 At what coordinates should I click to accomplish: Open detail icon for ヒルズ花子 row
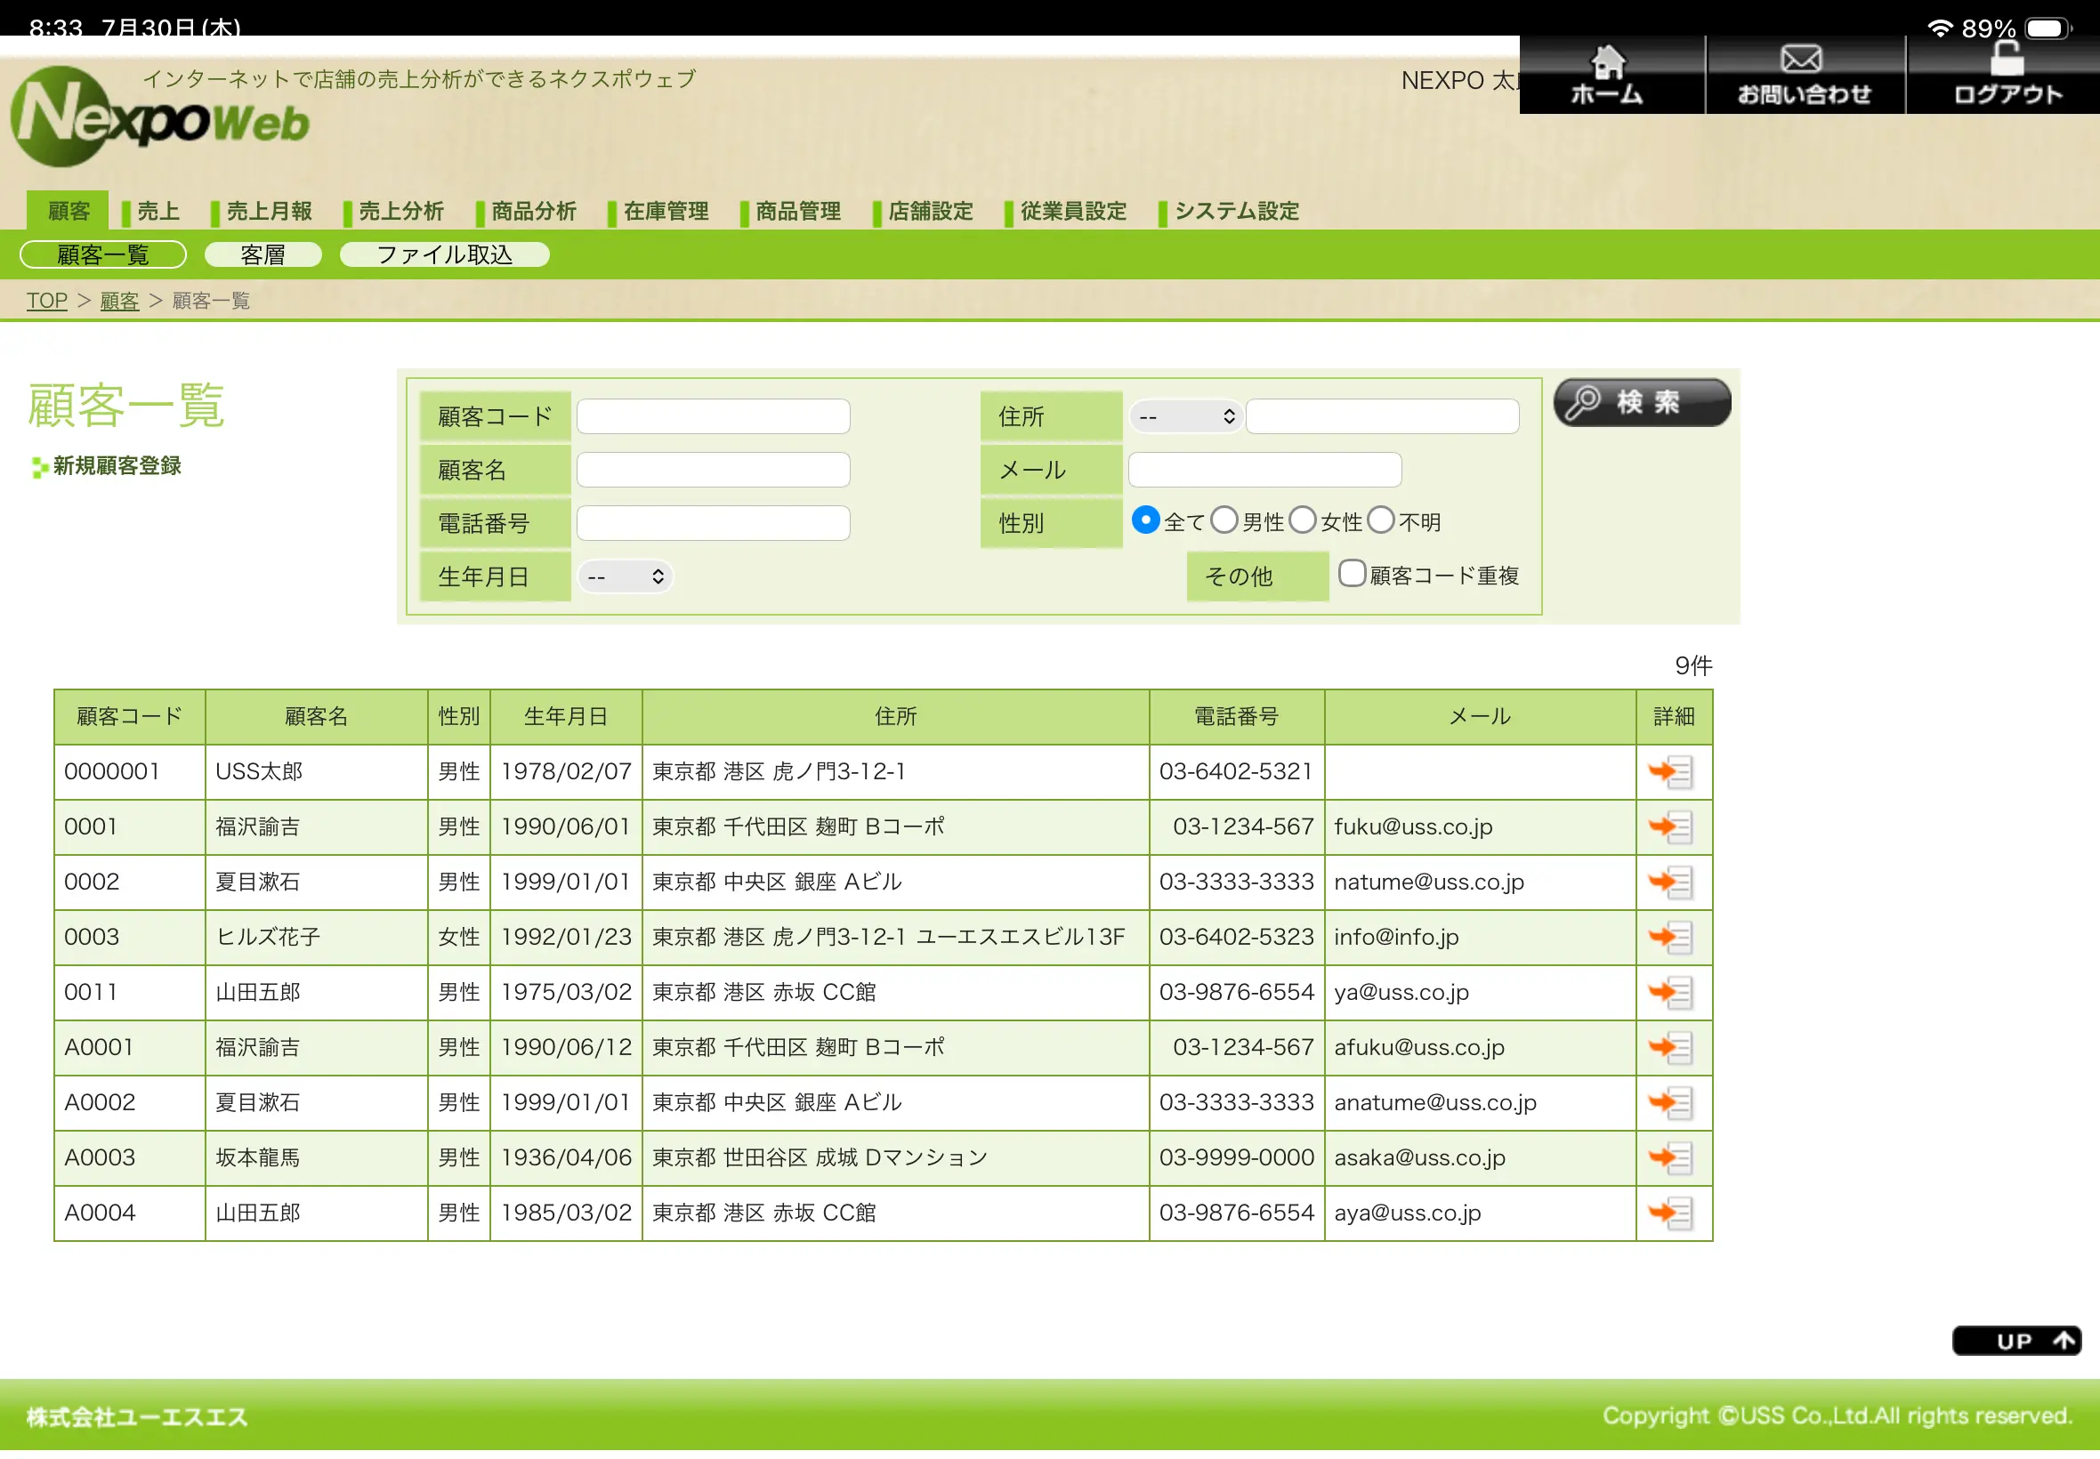click(x=1670, y=938)
